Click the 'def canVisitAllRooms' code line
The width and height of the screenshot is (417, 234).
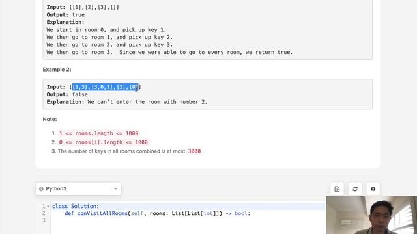tap(158, 213)
